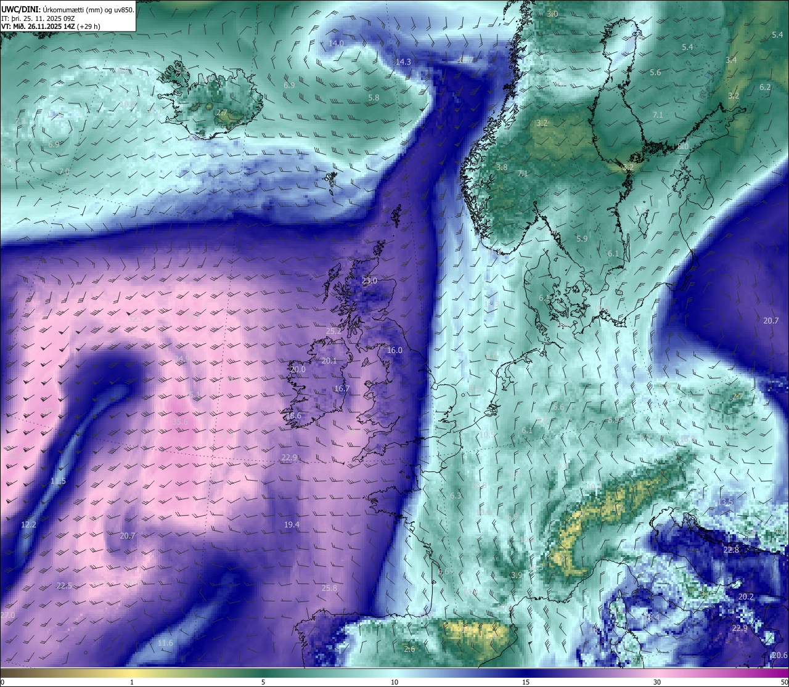
Task: Click the title line starting "UWC/DINI: Úrkomumætti (mm)"
Action: click(x=67, y=10)
